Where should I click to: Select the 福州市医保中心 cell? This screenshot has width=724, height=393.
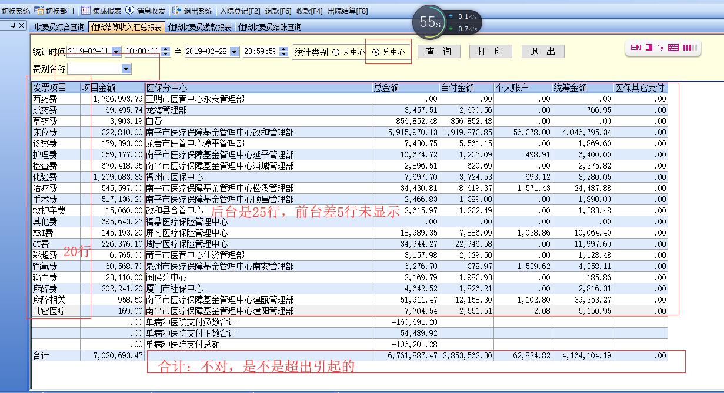[x=258, y=177]
